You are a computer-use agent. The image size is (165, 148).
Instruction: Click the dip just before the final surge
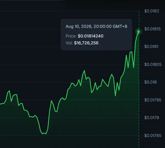click(134, 68)
